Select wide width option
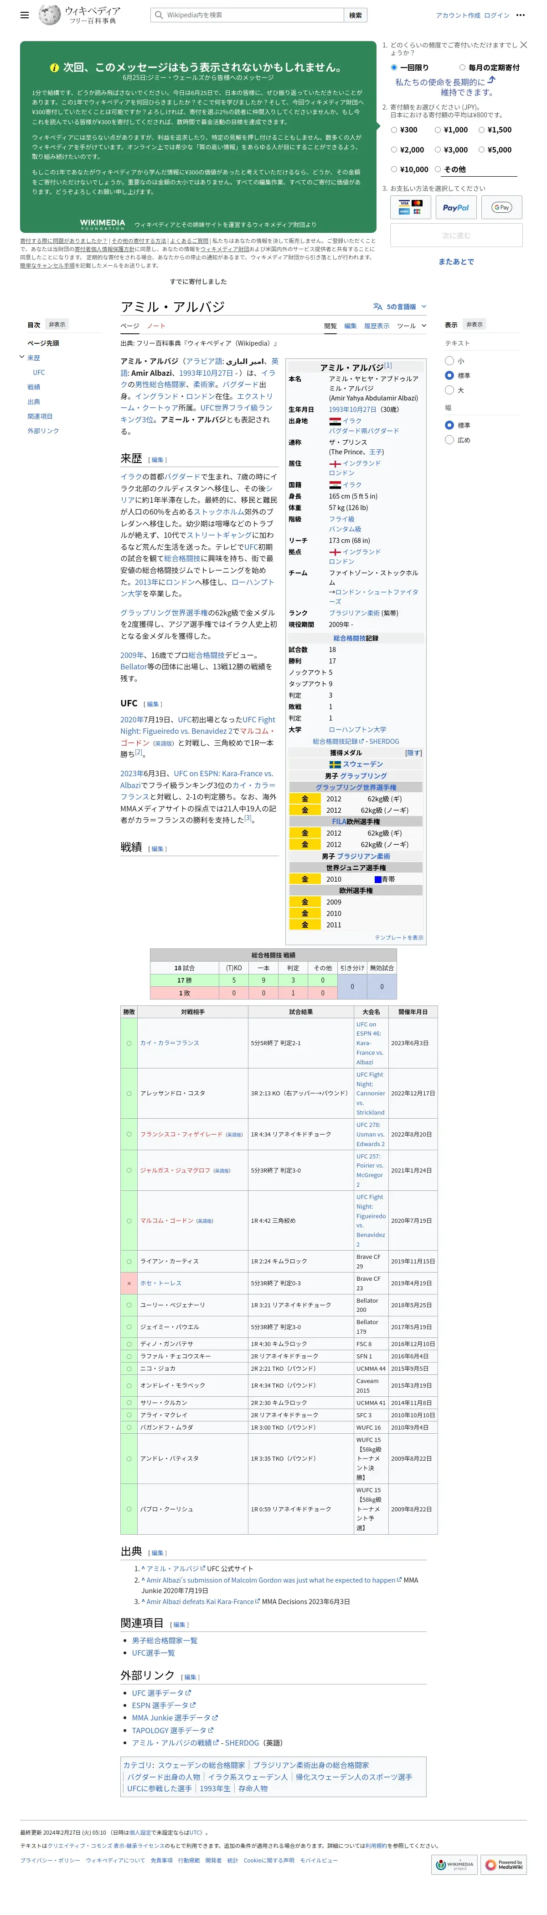This screenshot has height=1915, width=547. [x=449, y=440]
